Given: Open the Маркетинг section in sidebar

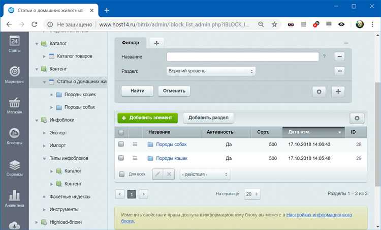Looking at the screenshot, I should tap(14, 75).
